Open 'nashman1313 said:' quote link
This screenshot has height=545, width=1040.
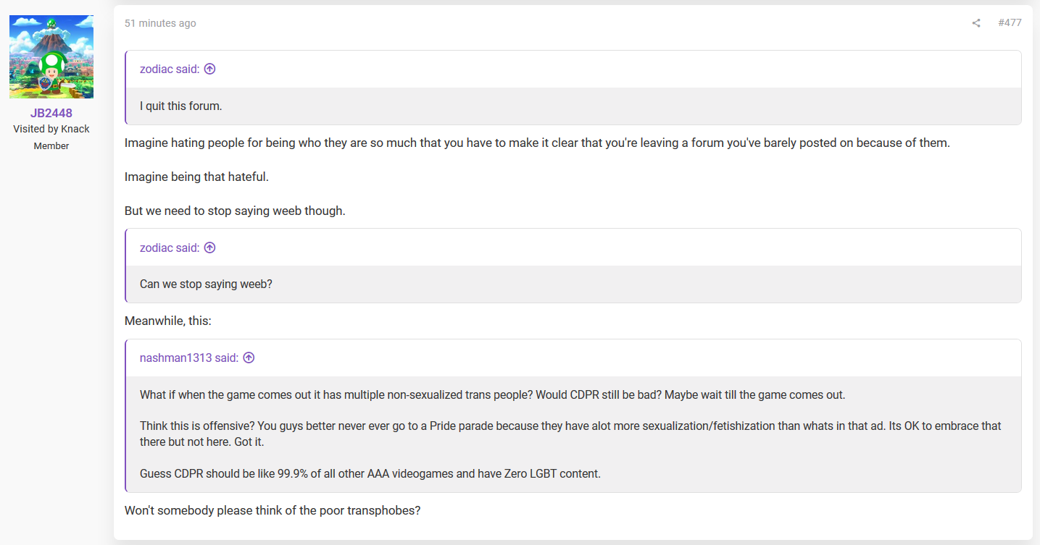189,358
